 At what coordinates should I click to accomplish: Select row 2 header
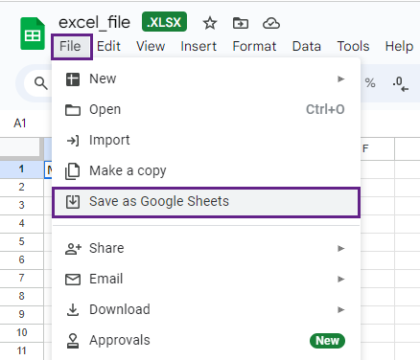[21, 187]
